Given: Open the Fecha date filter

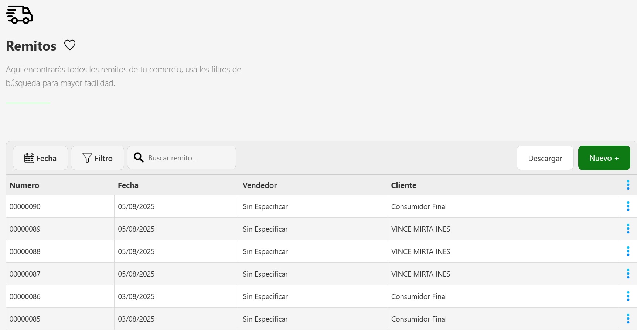Looking at the screenshot, I should (x=40, y=158).
